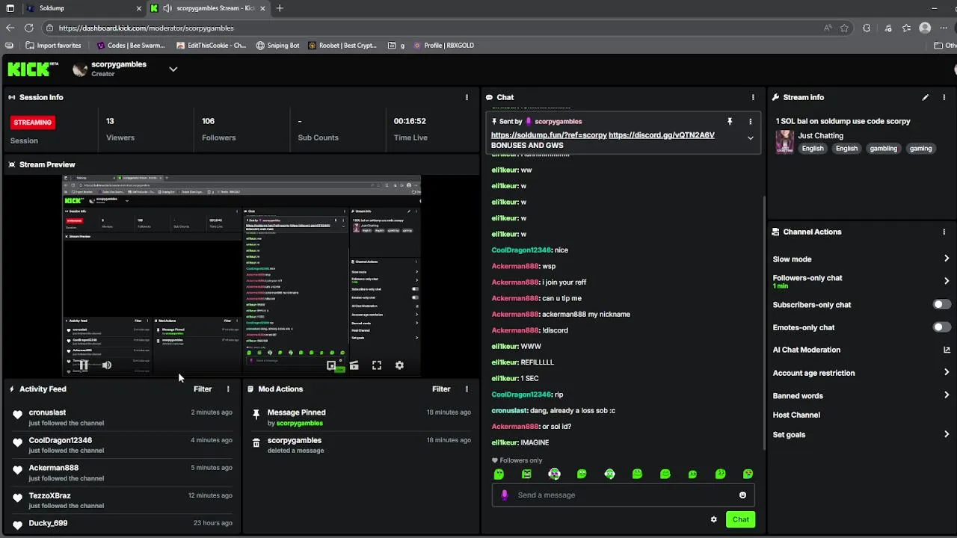Enter fullscreen on stream preview
Viewport: 957px width, 538px height.
377,365
